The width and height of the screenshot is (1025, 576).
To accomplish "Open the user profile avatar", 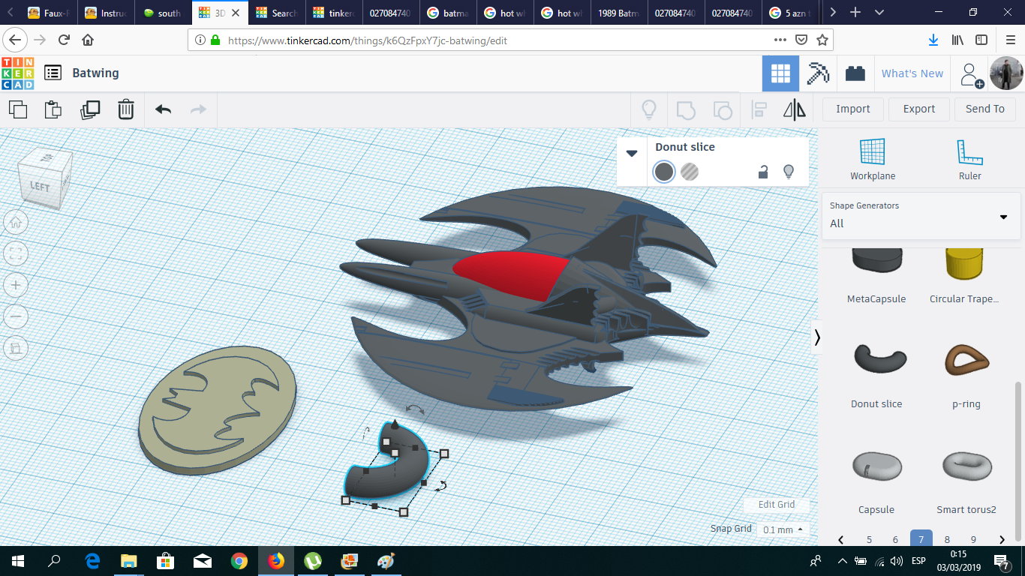I will [1006, 73].
